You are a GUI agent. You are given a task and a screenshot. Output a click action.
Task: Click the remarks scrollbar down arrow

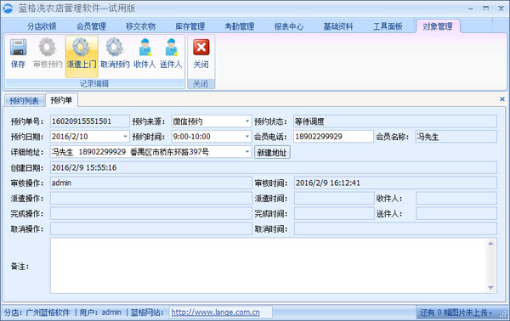coord(490,288)
